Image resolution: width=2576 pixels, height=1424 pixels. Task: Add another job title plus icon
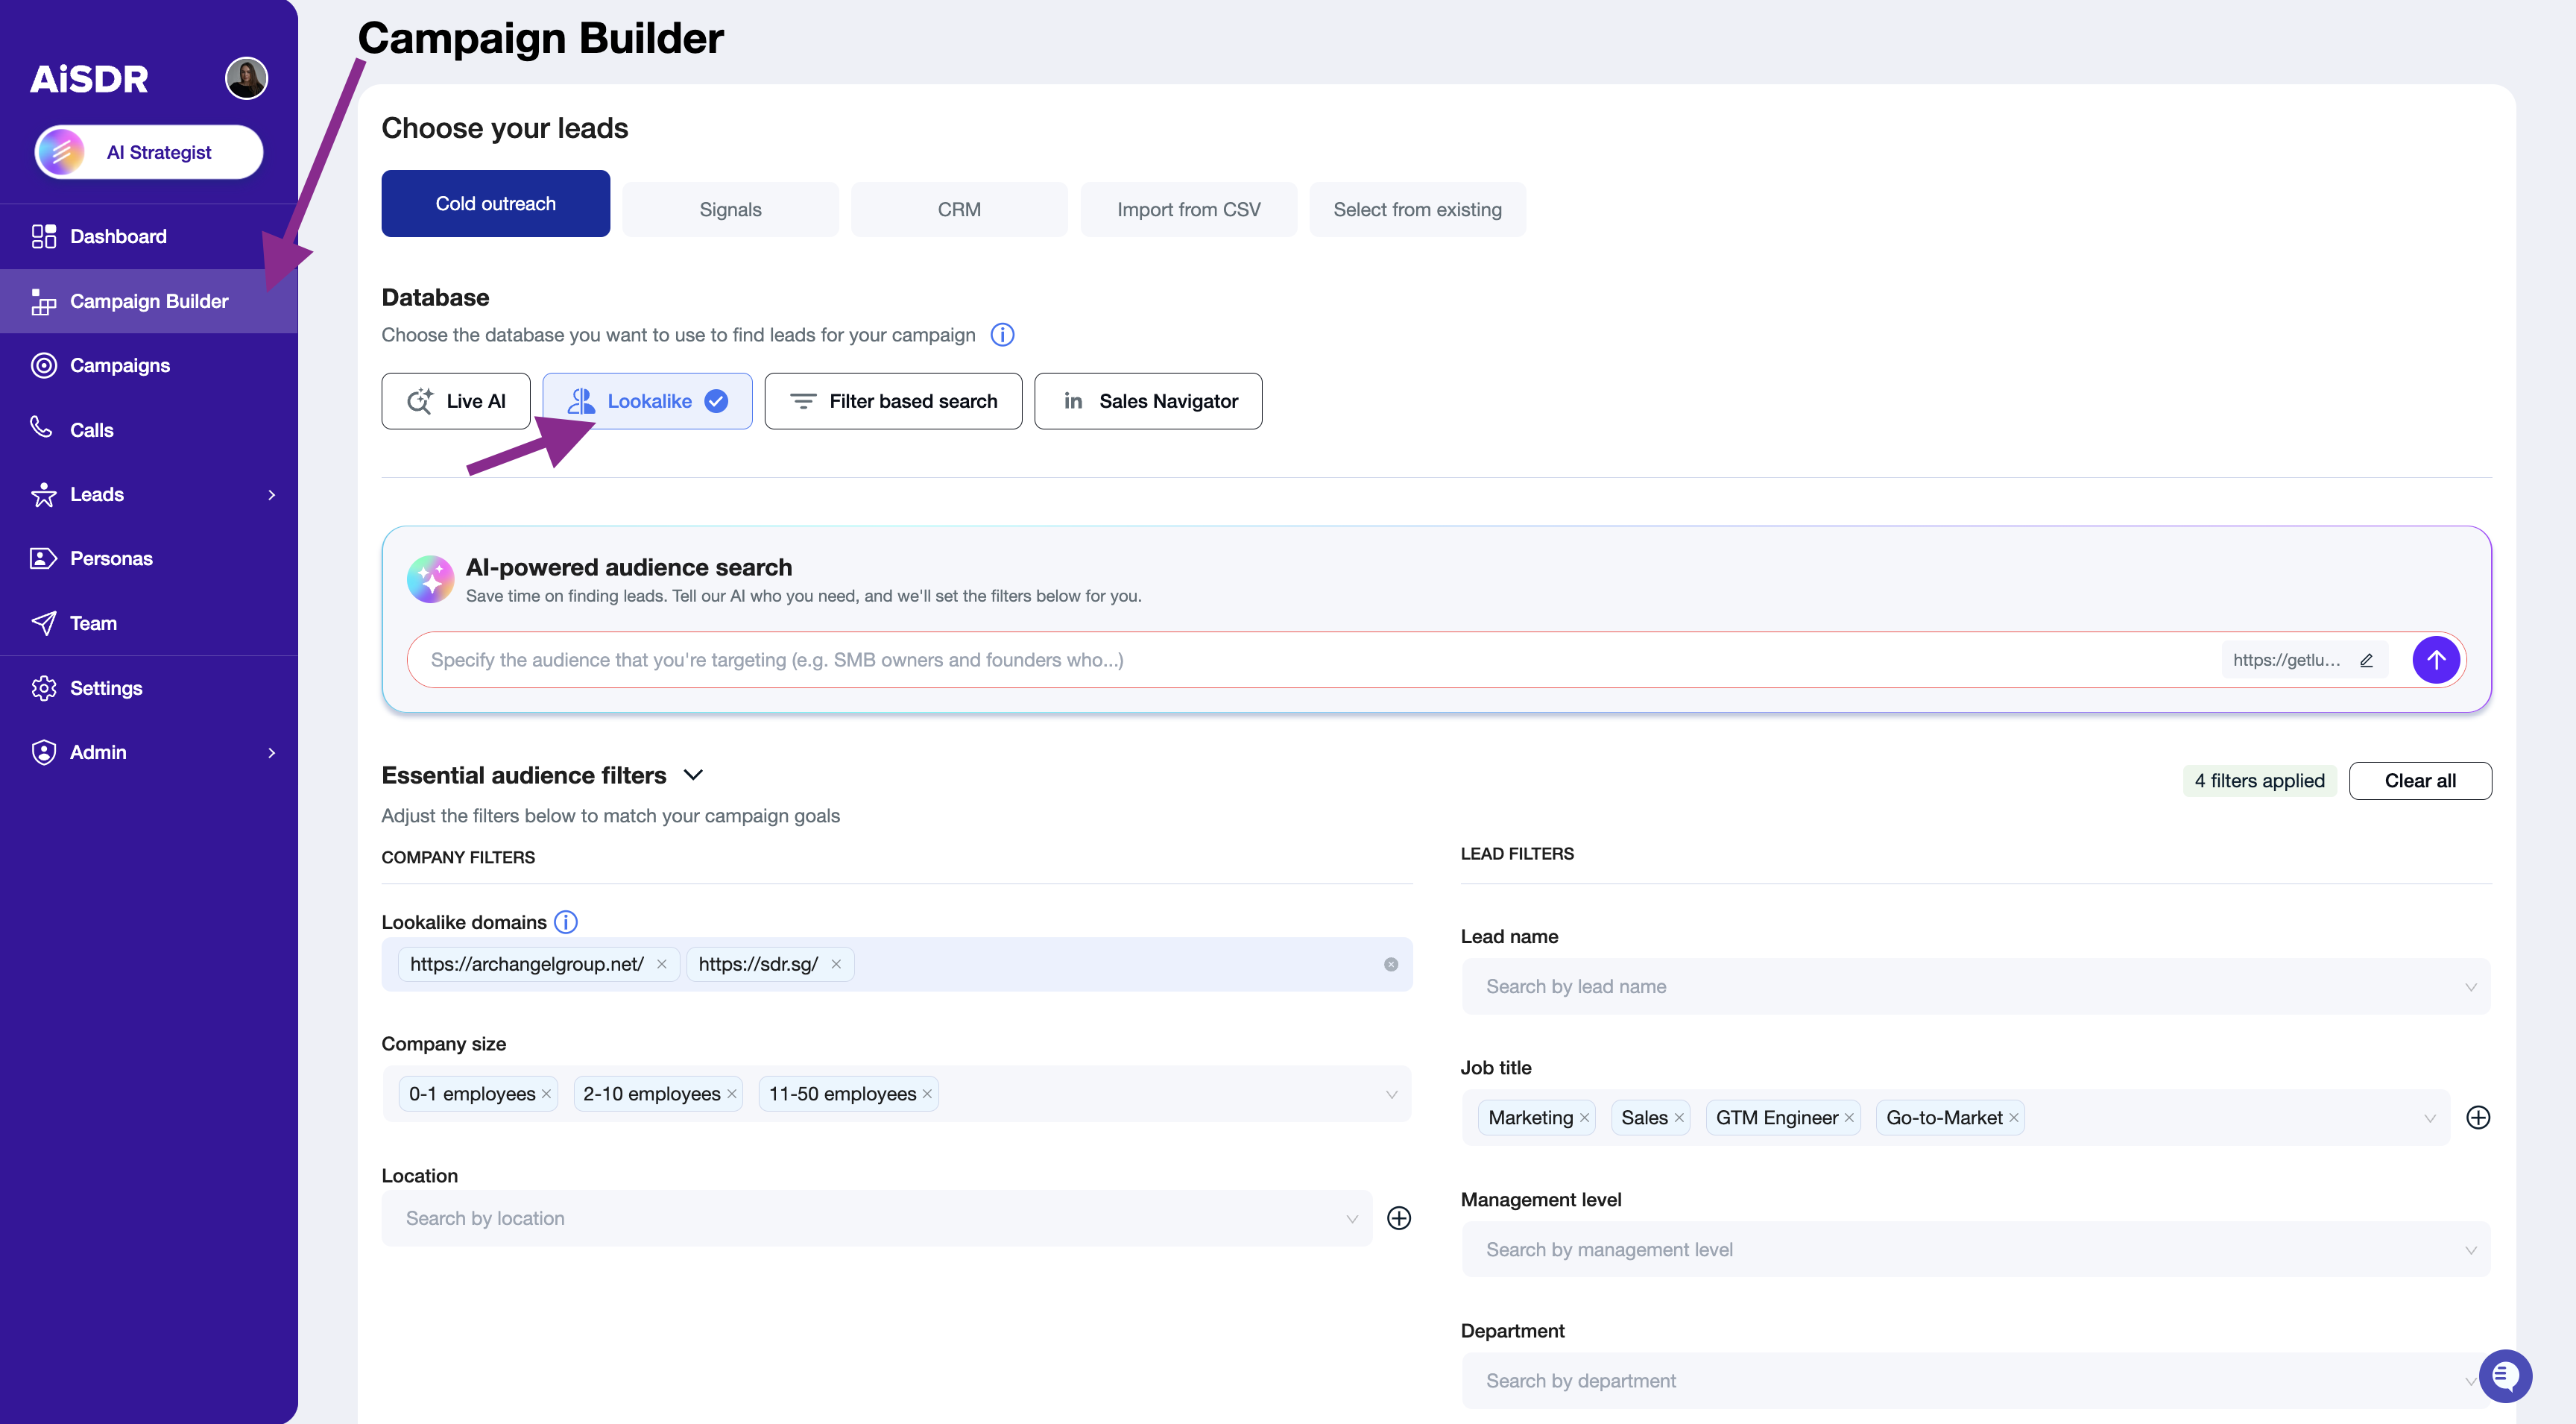[2478, 1118]
